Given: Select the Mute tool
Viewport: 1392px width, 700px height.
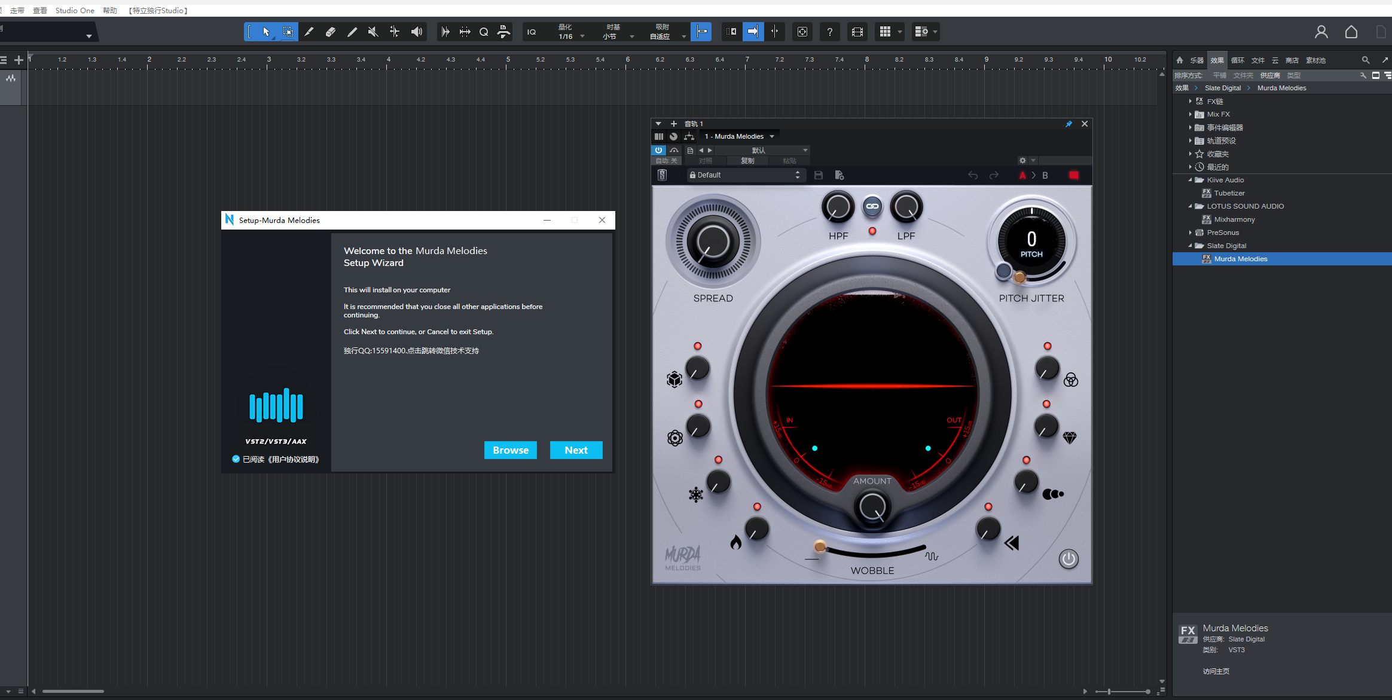Looking at the screenshot, I should [x=373, y=32].
